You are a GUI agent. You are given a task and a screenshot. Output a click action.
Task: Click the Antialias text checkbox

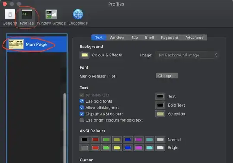click(x=82, y=95)
